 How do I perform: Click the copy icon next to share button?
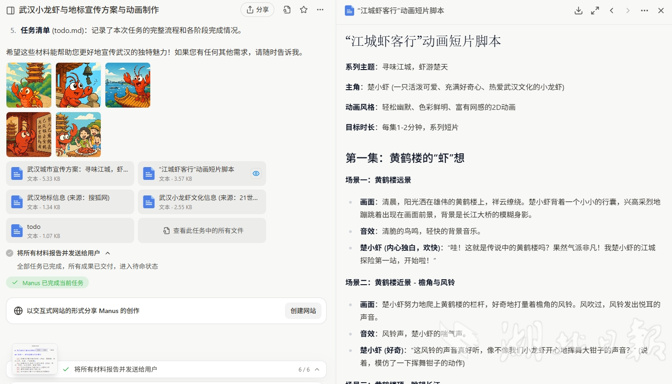287,10
